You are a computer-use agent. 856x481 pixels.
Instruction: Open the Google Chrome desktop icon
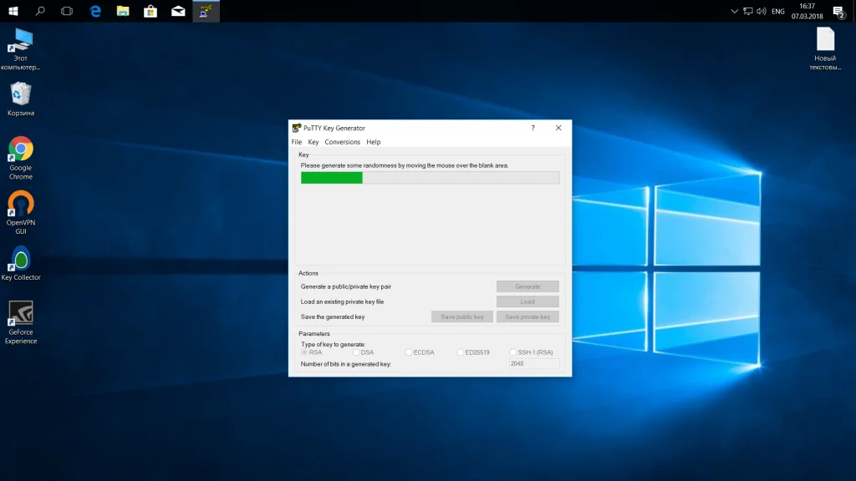(21, 150)
